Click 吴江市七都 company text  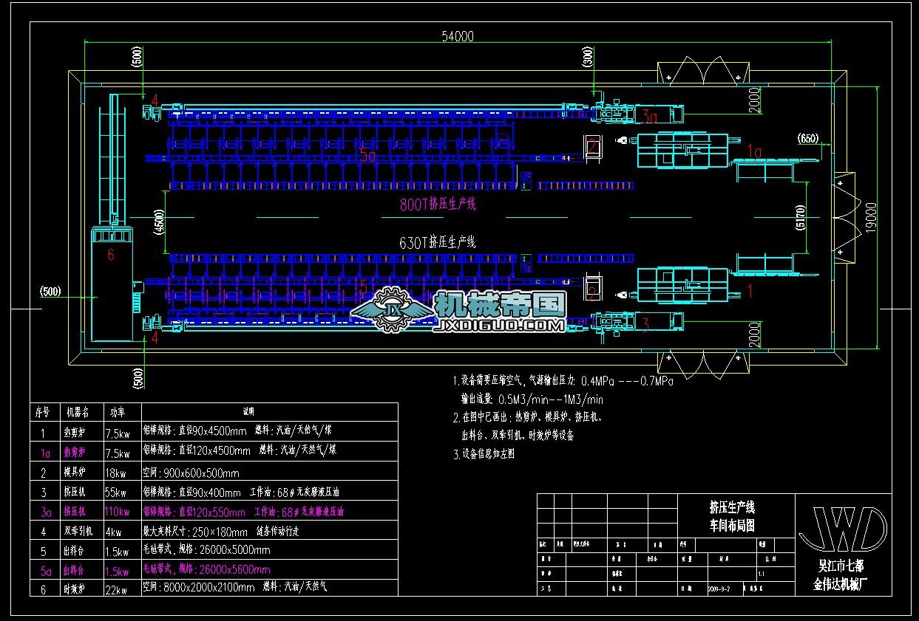[x=840, y=567]
